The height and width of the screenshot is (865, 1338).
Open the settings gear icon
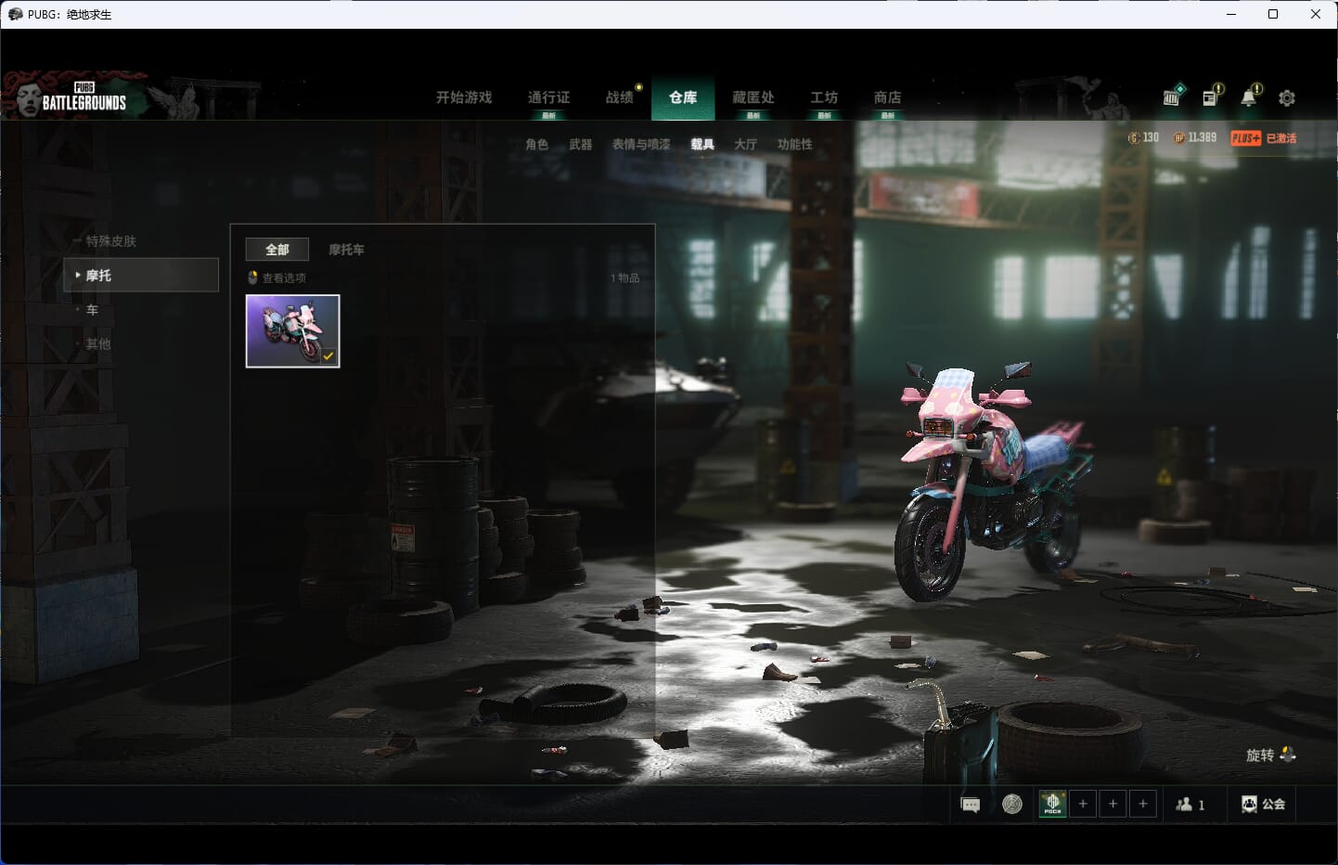[x=1287, y=97]
